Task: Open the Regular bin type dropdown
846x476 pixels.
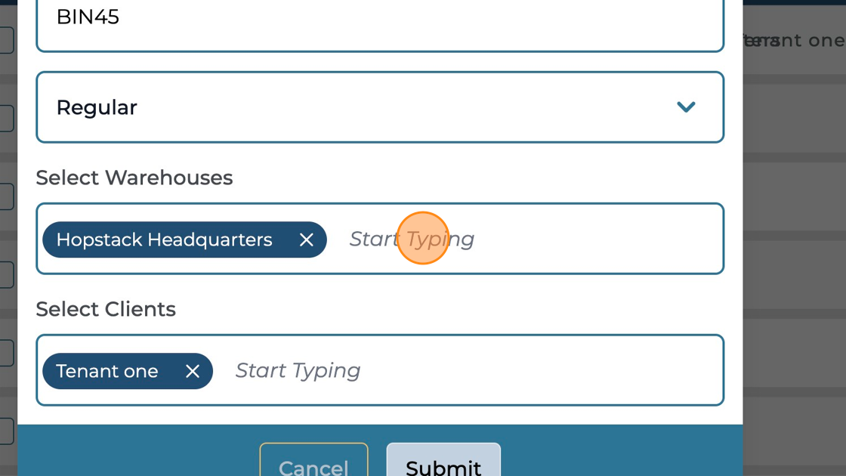Action: tap(379, 107)
